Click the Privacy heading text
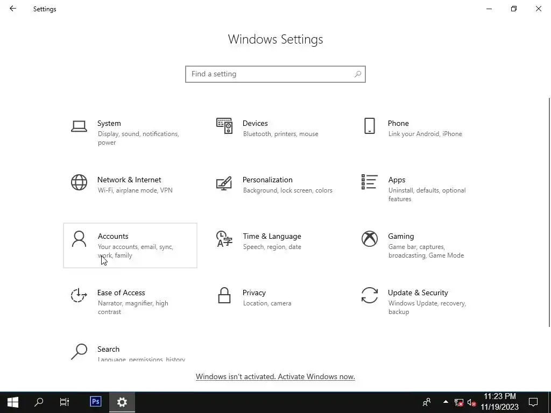551x413 pixels. tap(254, 293)
